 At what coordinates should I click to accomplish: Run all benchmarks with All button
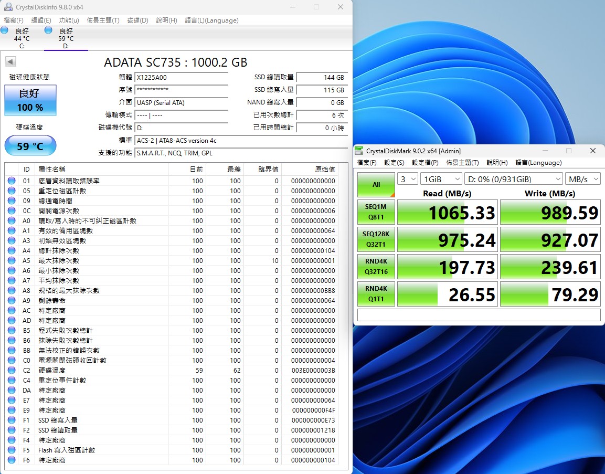376,184
